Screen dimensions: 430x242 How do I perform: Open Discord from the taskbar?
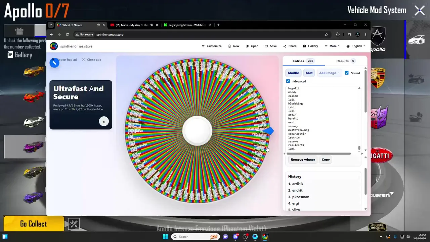click(235, 237)
